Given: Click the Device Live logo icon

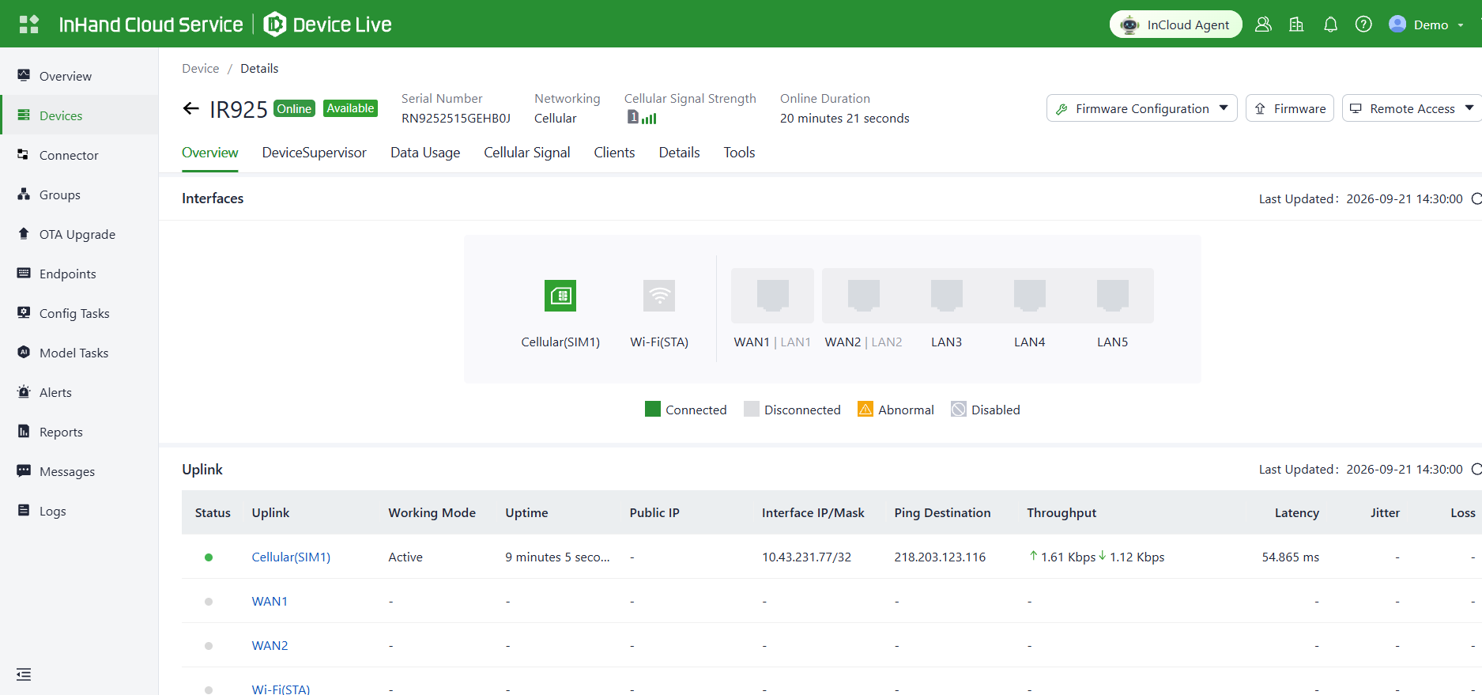Looking at the screenshot, I should [274, 25].
